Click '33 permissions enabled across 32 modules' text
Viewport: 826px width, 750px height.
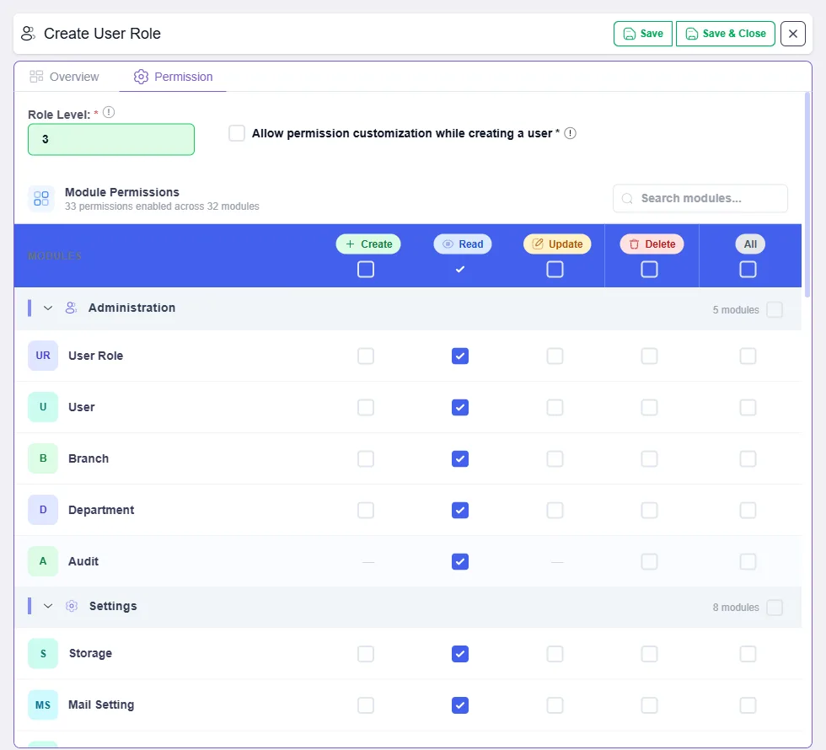[x=162, y=206]
